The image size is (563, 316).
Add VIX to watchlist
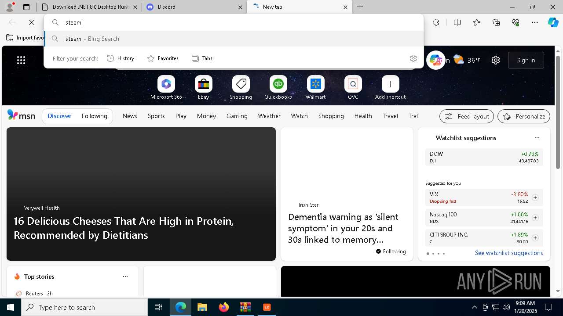click(x=535, y=197)
